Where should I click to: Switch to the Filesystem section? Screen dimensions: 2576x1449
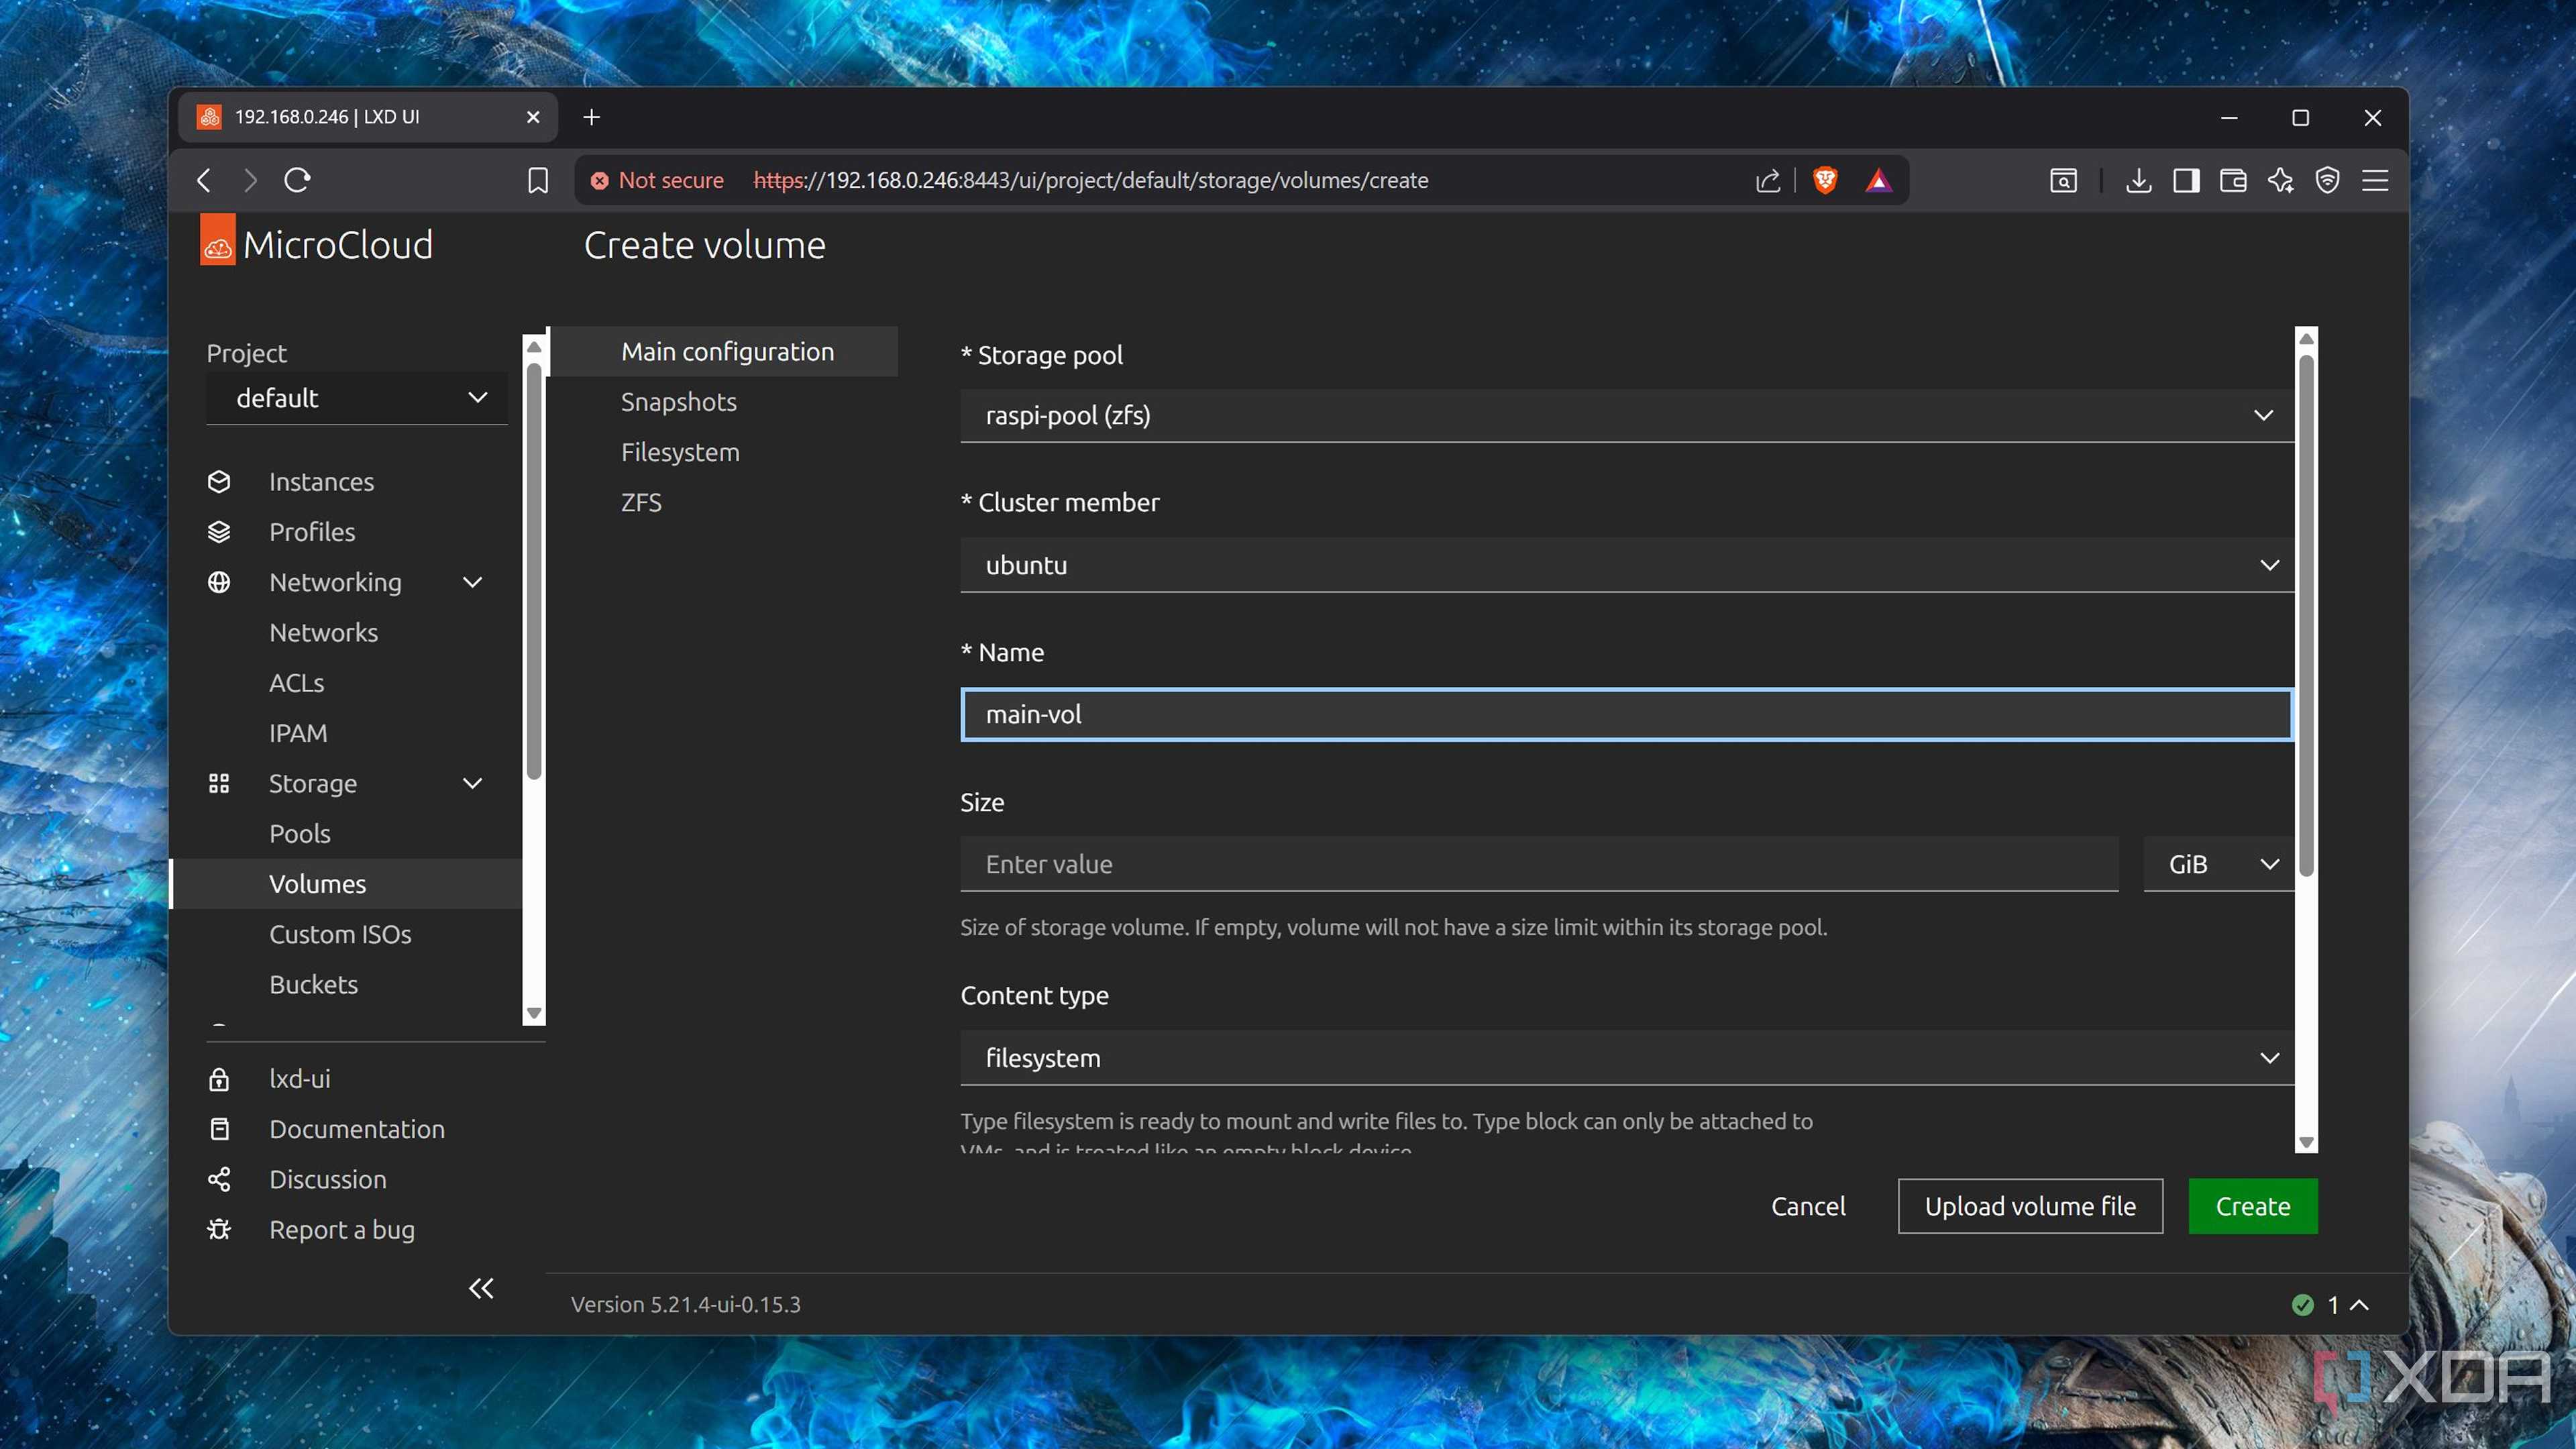pos(680,452)
